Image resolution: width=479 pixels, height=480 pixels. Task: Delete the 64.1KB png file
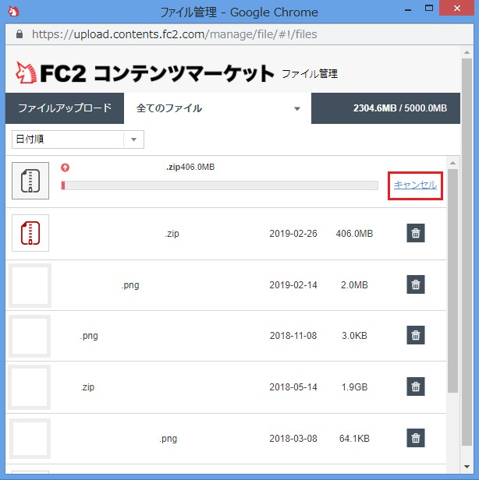click(415, 438)
